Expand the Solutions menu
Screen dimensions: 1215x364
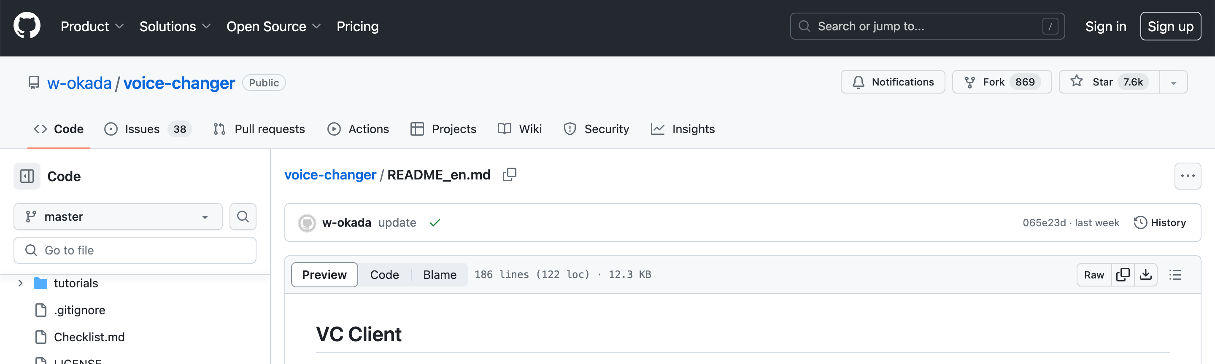(x=175, y=27)
